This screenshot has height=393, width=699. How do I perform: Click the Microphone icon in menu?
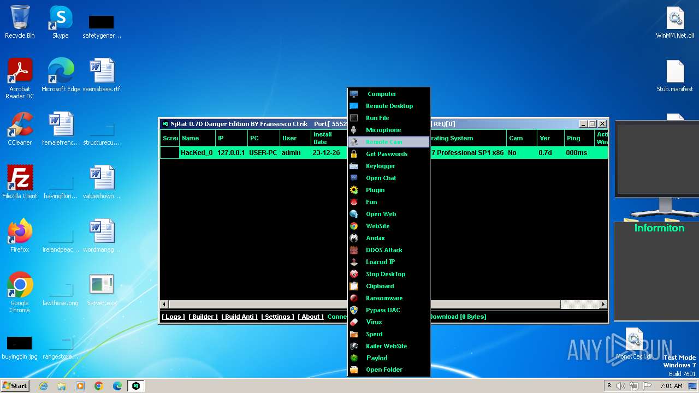tap(354, 130)
